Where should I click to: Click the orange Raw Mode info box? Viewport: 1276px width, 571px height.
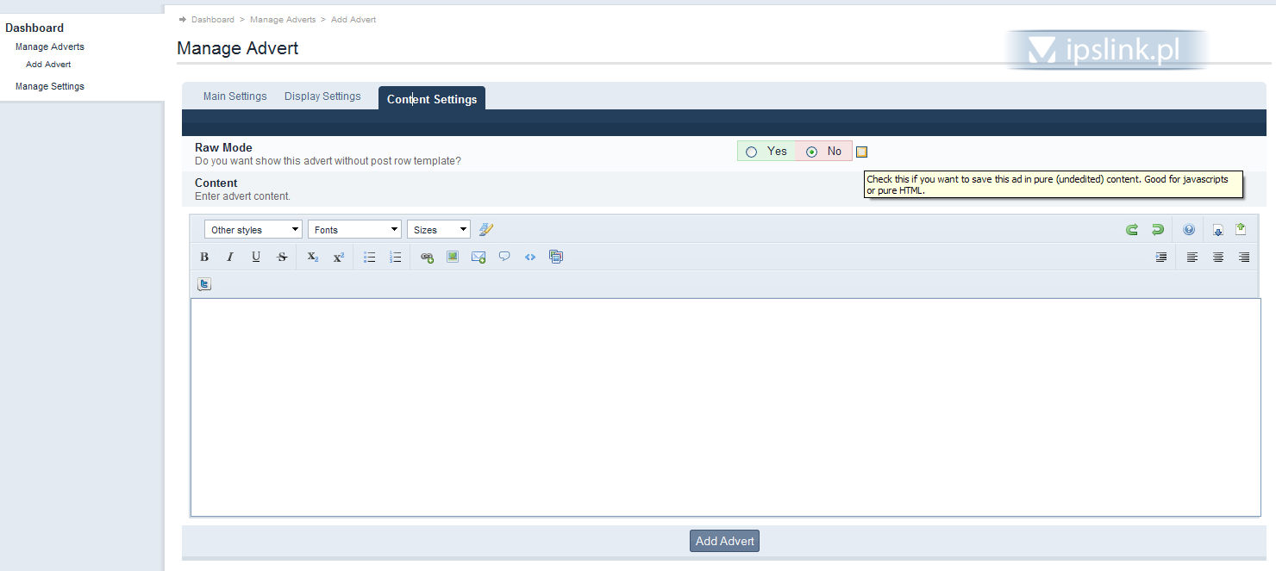(861, 152)
